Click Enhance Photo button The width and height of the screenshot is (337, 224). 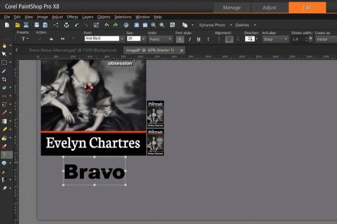pyautogui.click(x=211, y=25)
